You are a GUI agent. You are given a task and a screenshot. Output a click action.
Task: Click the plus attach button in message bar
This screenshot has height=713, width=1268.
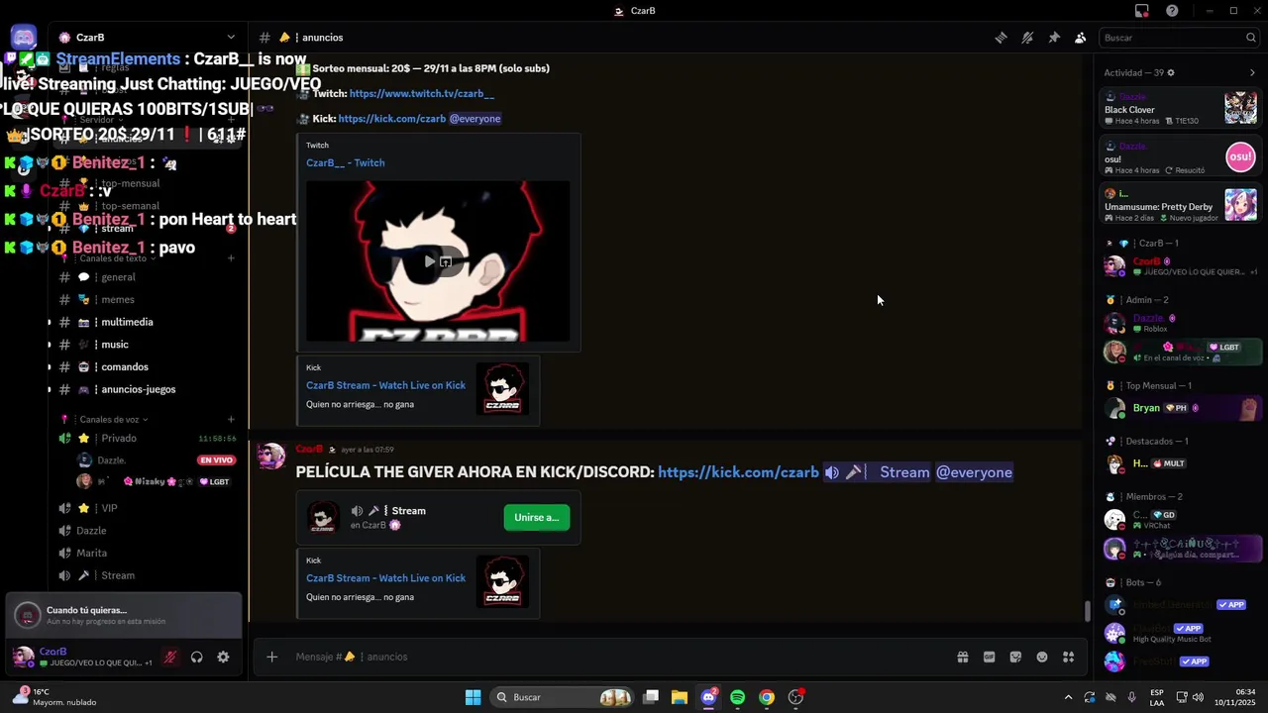(x=271, y=657)
